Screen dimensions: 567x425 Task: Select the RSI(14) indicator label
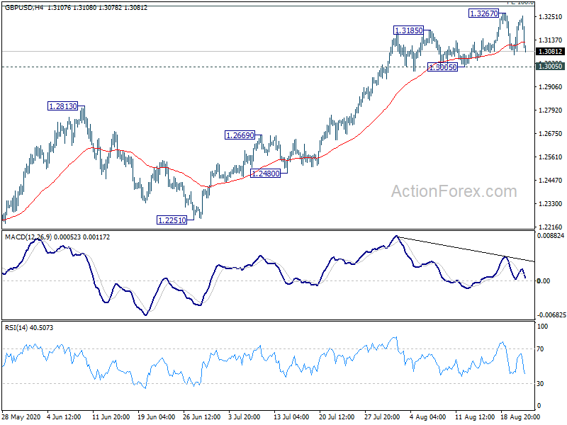16,328
